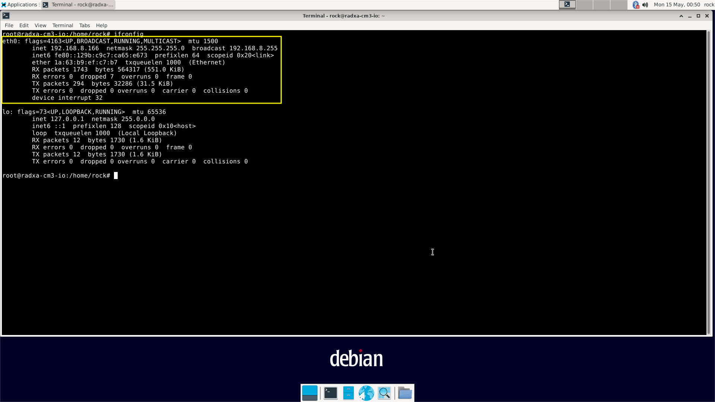Select the Edit menu in terminal
This screenshot has height=402, width=715.
coord(24,25)
